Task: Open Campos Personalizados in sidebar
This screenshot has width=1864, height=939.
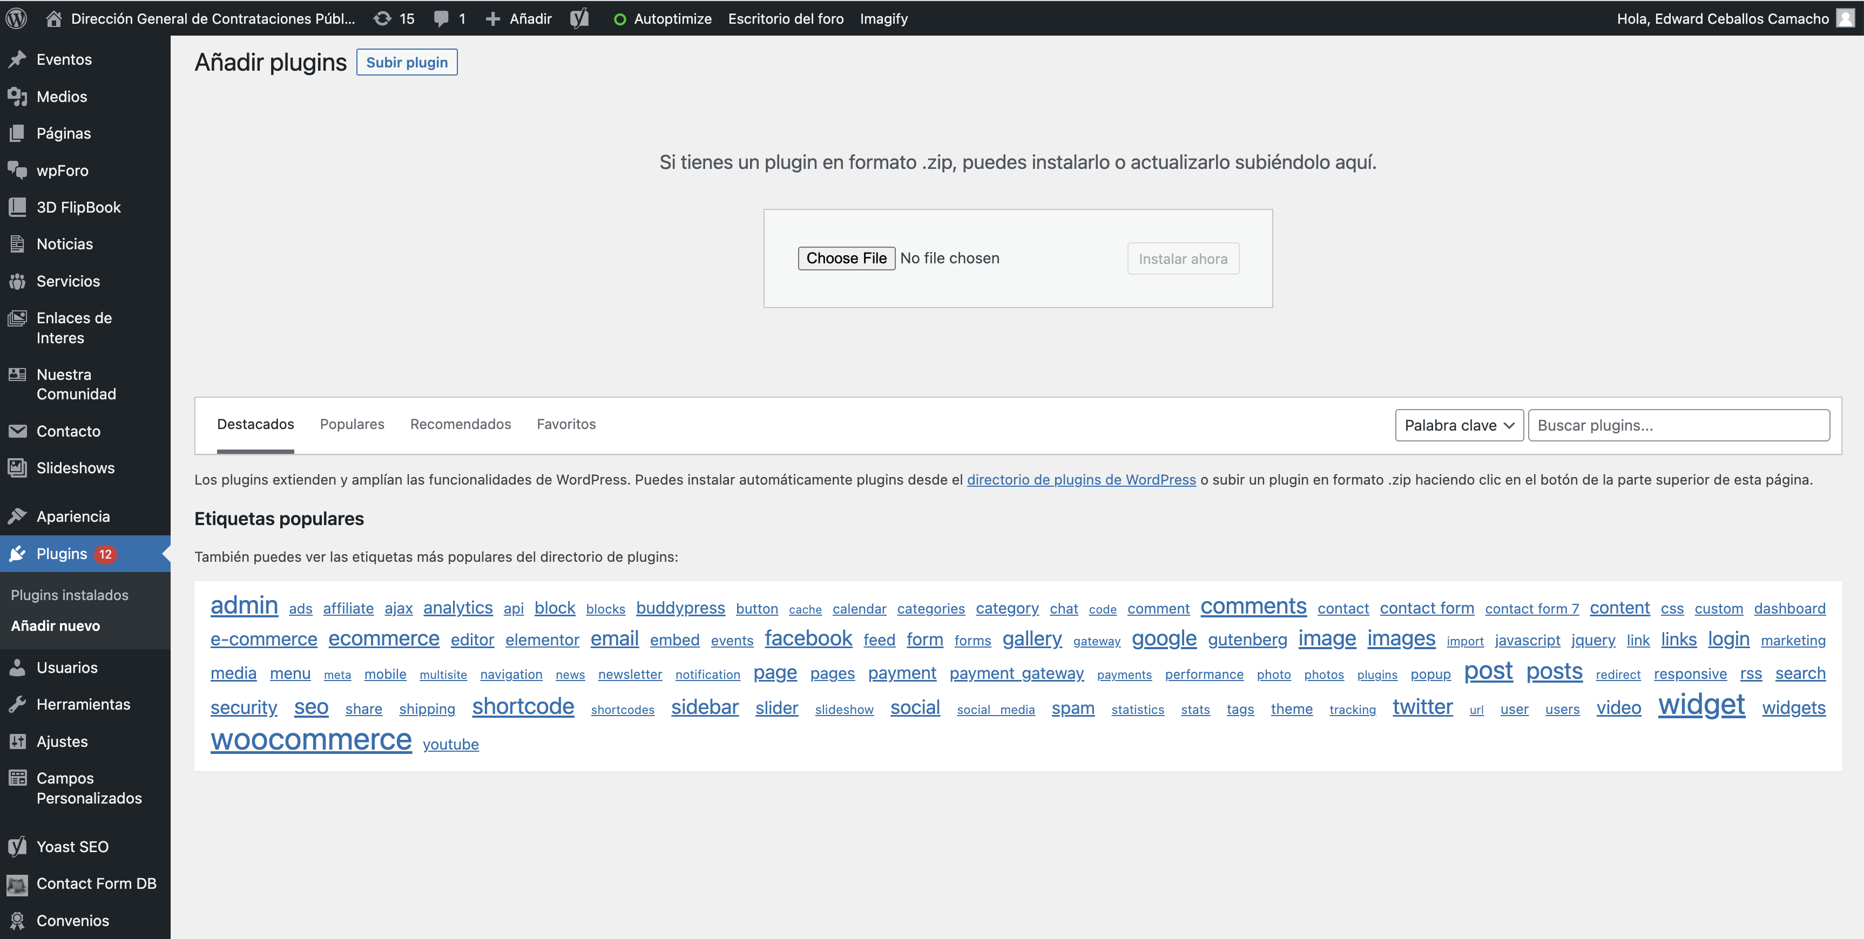Action: click(88, 788)
